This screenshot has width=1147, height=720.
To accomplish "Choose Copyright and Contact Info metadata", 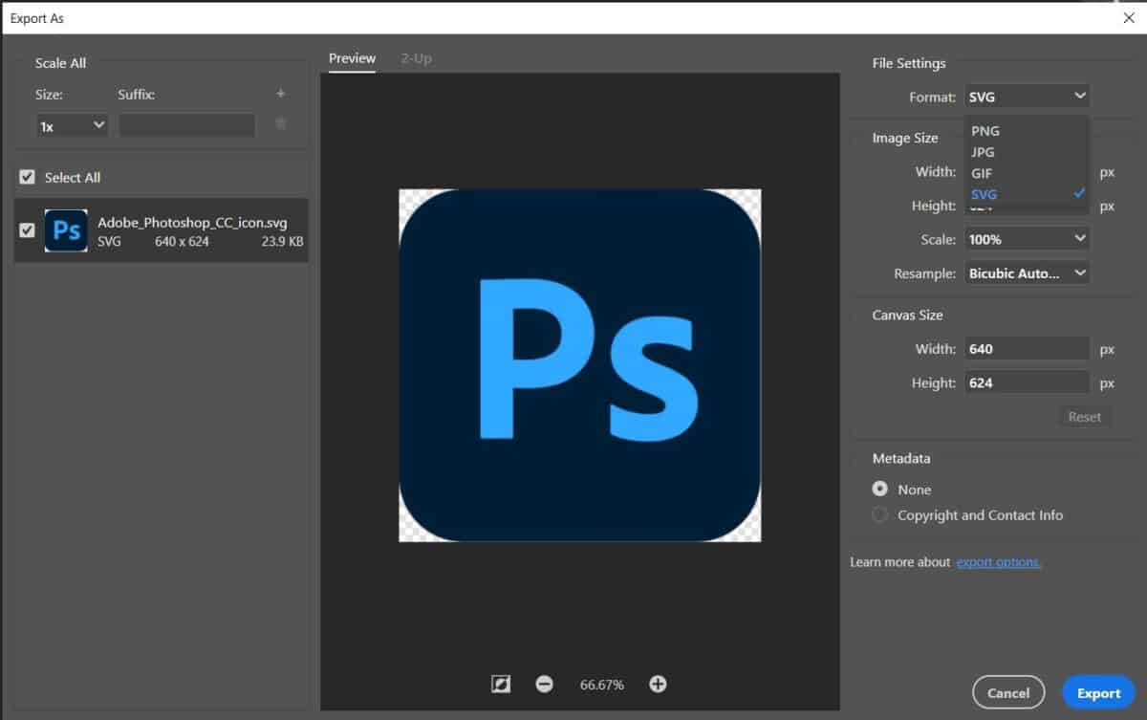I will click(880, 514).
